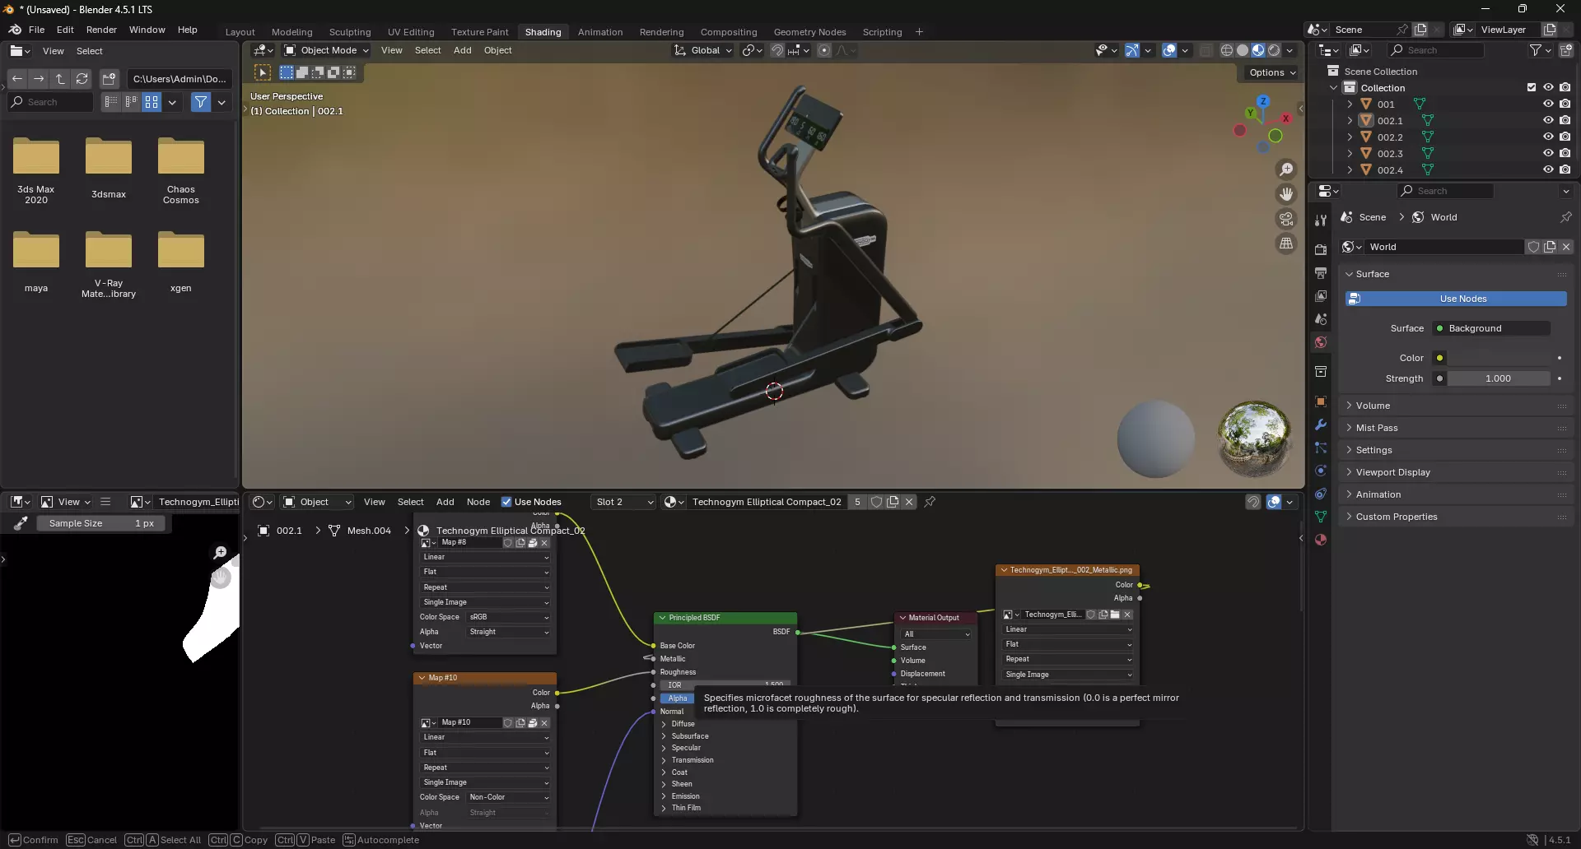Open the Render menu
This screenshot has width=1581, height=849.
101,30
